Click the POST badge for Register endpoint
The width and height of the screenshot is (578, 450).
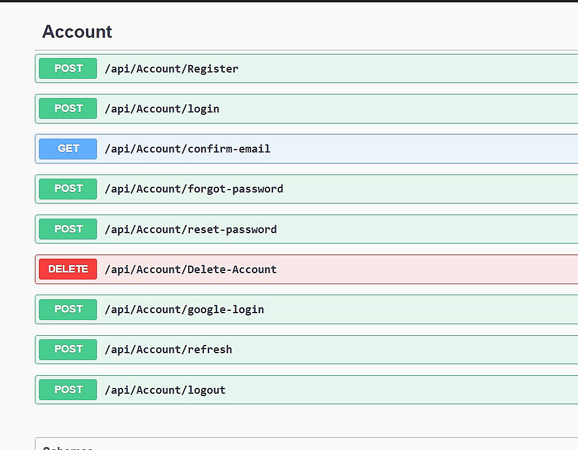68,68
